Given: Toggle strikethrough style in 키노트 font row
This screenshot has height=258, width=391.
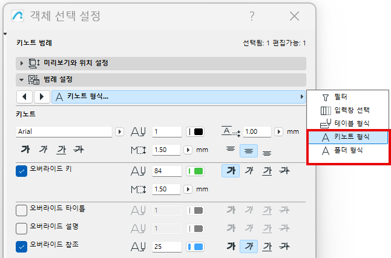Looking at the screenshot, I should click(x=79, y=150).
